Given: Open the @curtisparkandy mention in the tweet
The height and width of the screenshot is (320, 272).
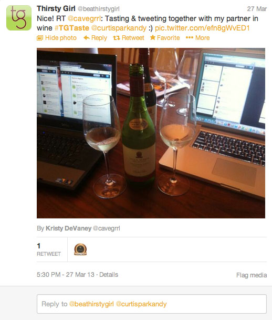Looking at the screenshot, I should 119,28.
